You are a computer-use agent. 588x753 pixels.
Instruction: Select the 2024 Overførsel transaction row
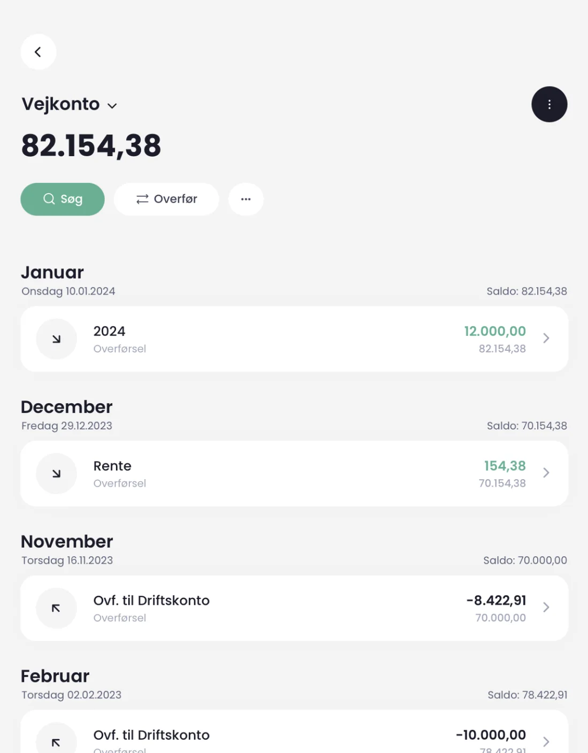click(294, 339)
